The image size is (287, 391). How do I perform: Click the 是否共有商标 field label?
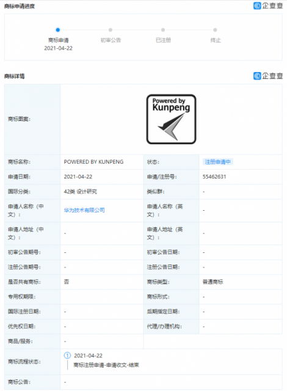click(x=24, y=282)
